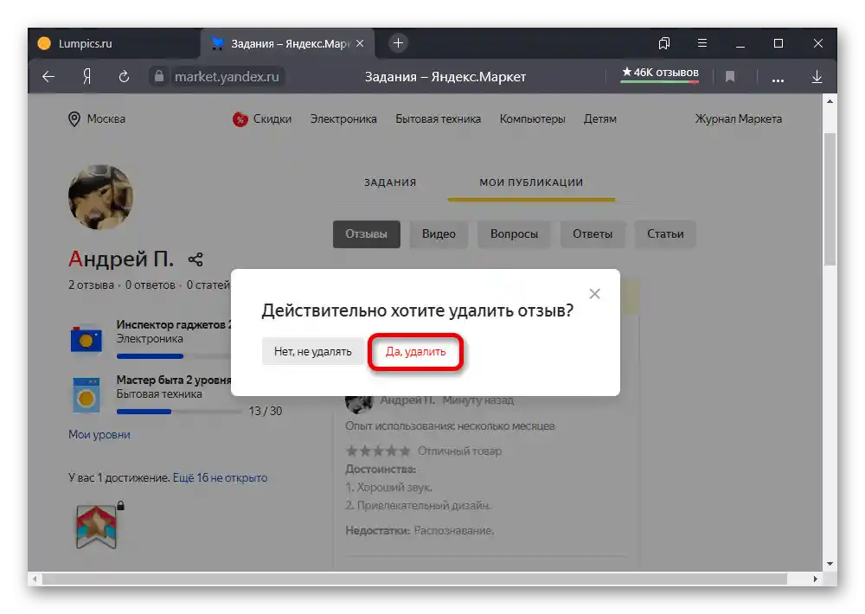Open 'Ещё 16 не открыто' achievements link
Screen dimensions: 865x614
point(220,477)
